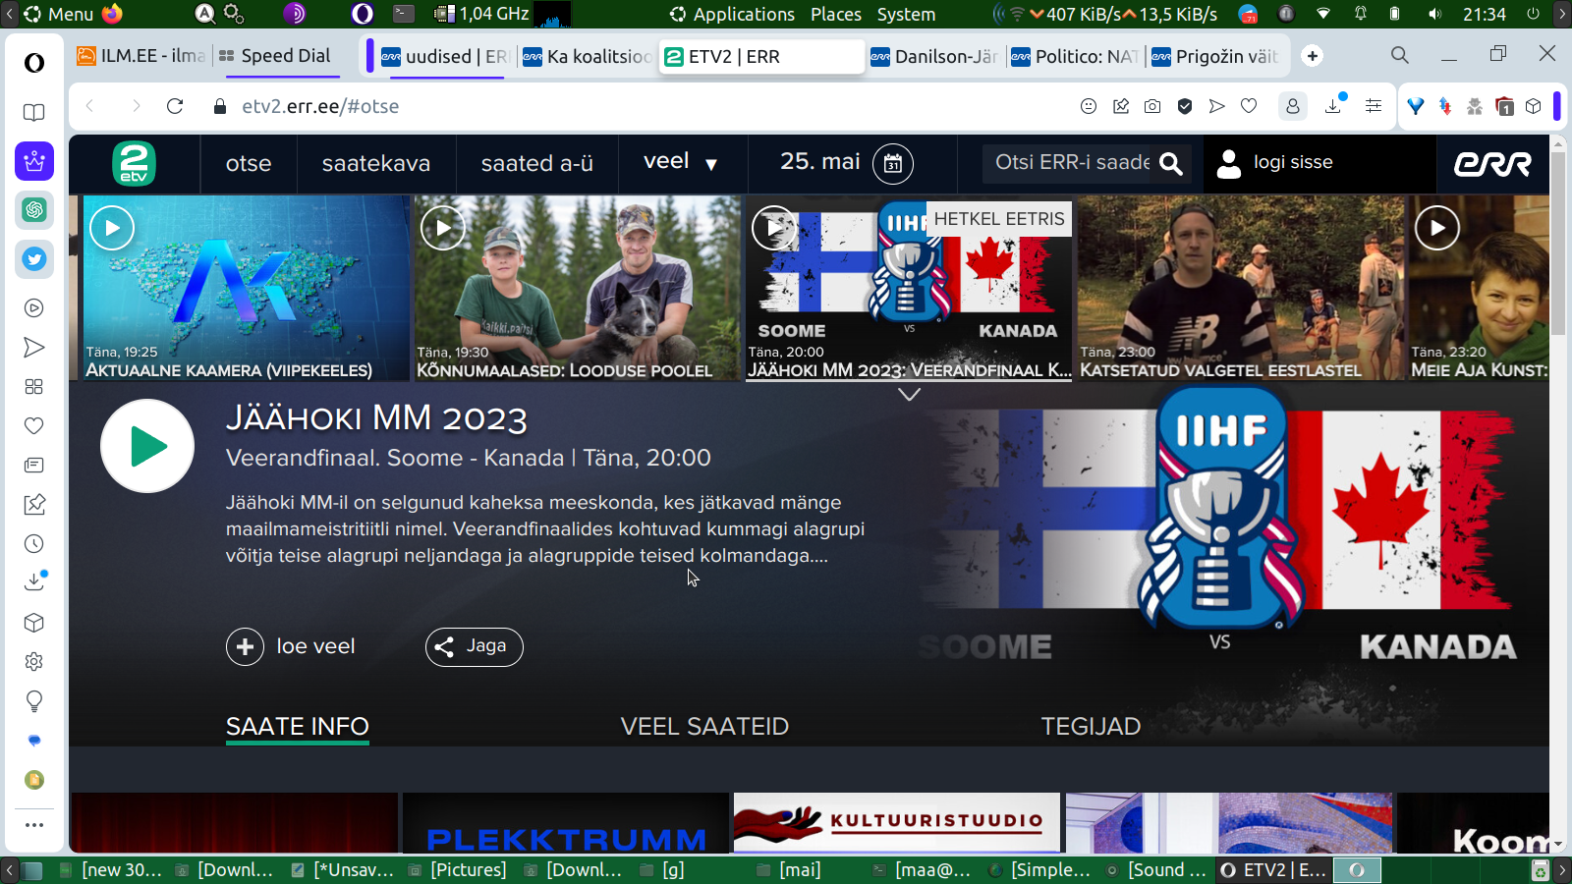1572x884 pixels.
Task: Switch to the 'ILM.EE' browser tab
Action: (140, 56)
